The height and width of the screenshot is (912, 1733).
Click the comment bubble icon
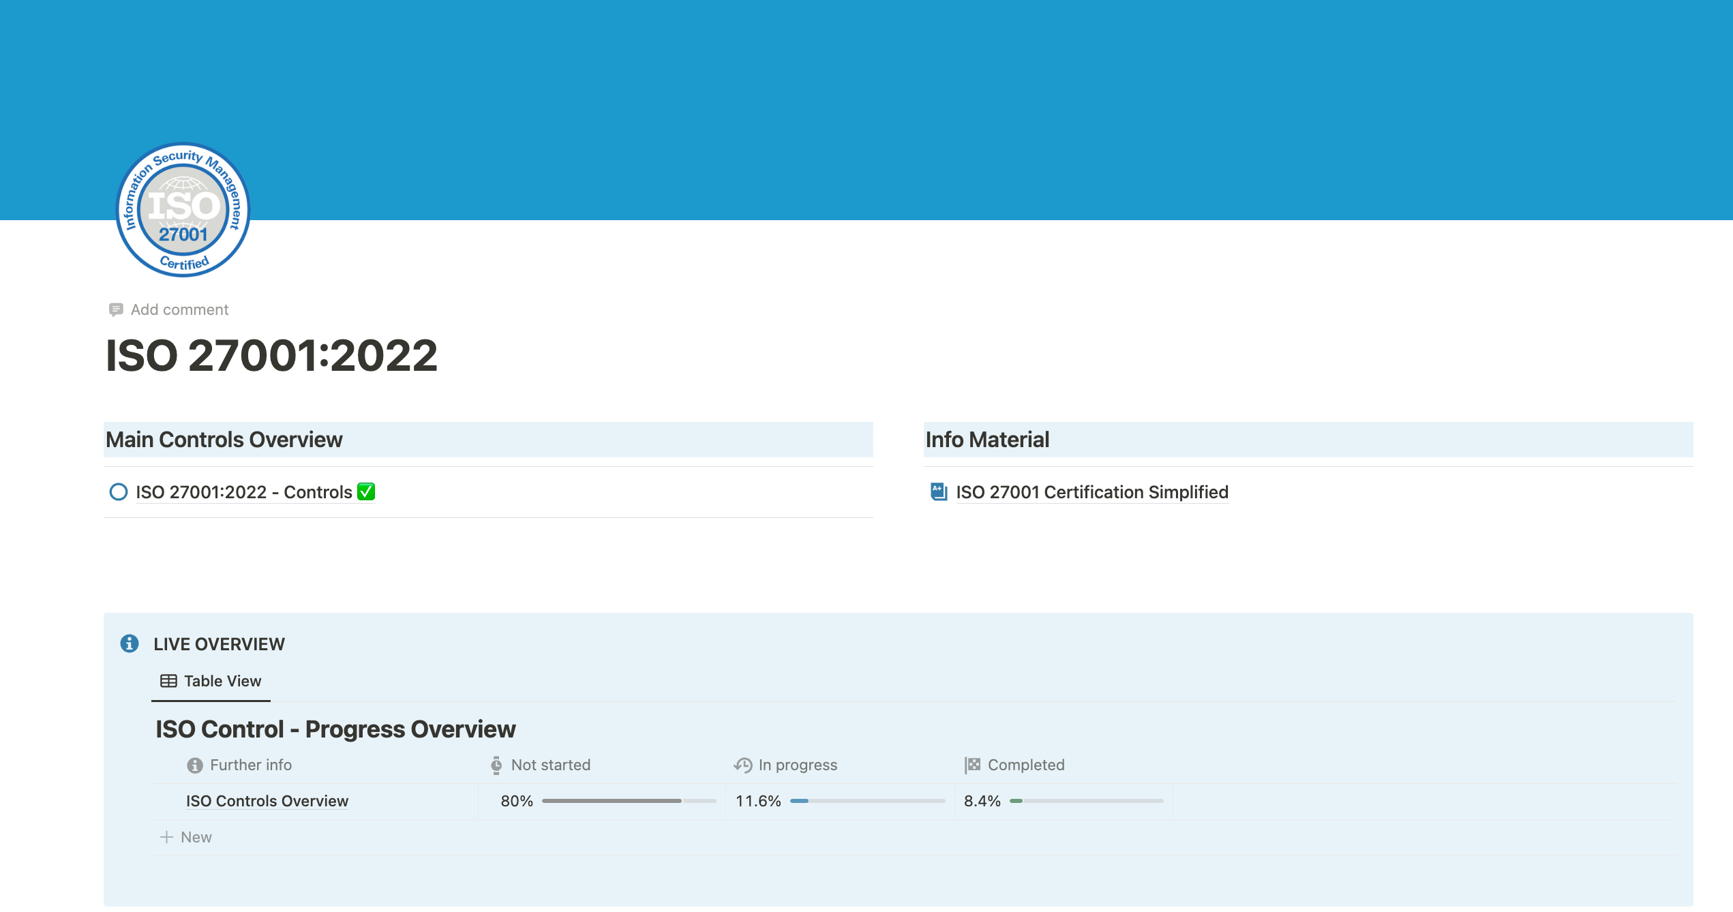click(x=116, y=309)
